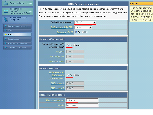The image size is (153, 115).
Task: Open the Администрирование menu item
Action: [17, 43]
